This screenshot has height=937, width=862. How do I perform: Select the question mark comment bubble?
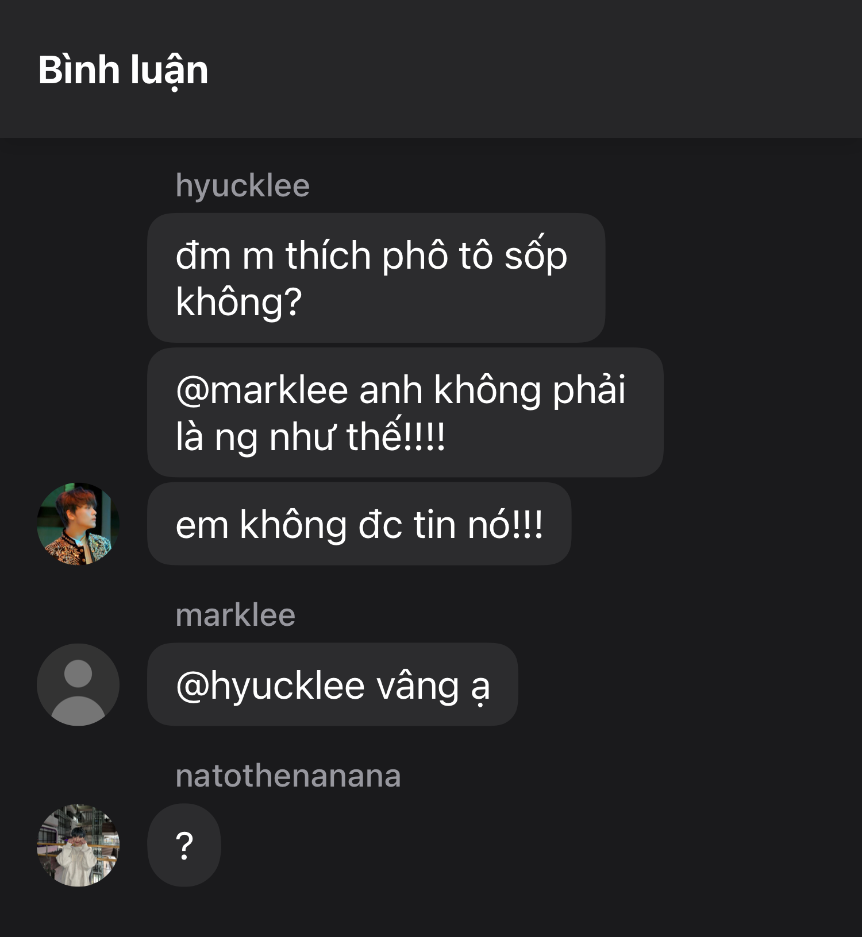coord(184,845)
